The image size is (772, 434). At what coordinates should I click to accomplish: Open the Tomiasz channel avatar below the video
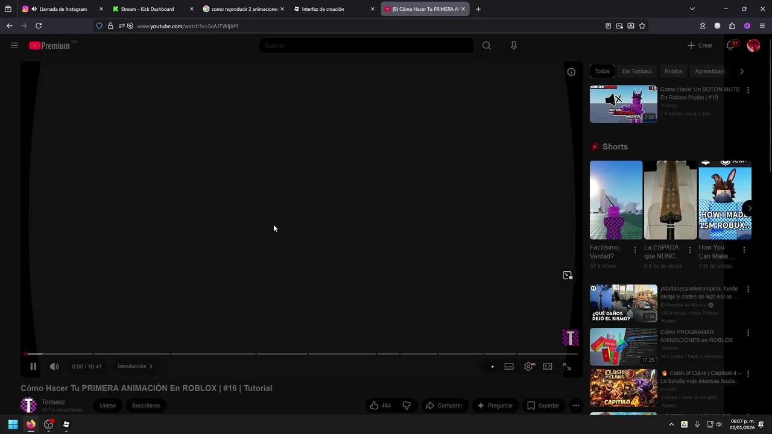[x=28, y=405]
